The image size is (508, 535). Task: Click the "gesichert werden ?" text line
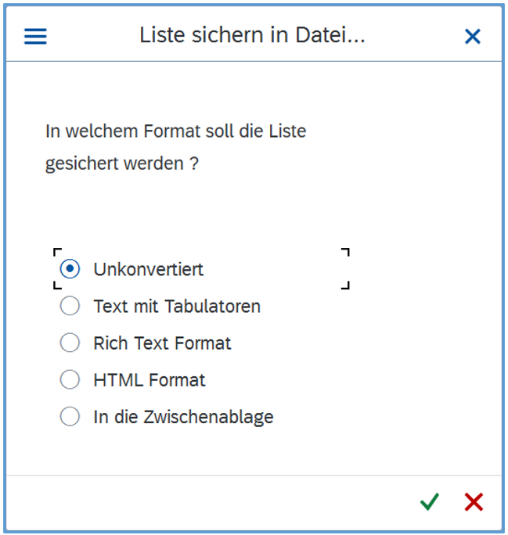pos(122,164)
